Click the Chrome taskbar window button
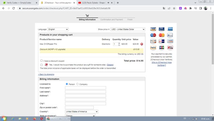 58,119
